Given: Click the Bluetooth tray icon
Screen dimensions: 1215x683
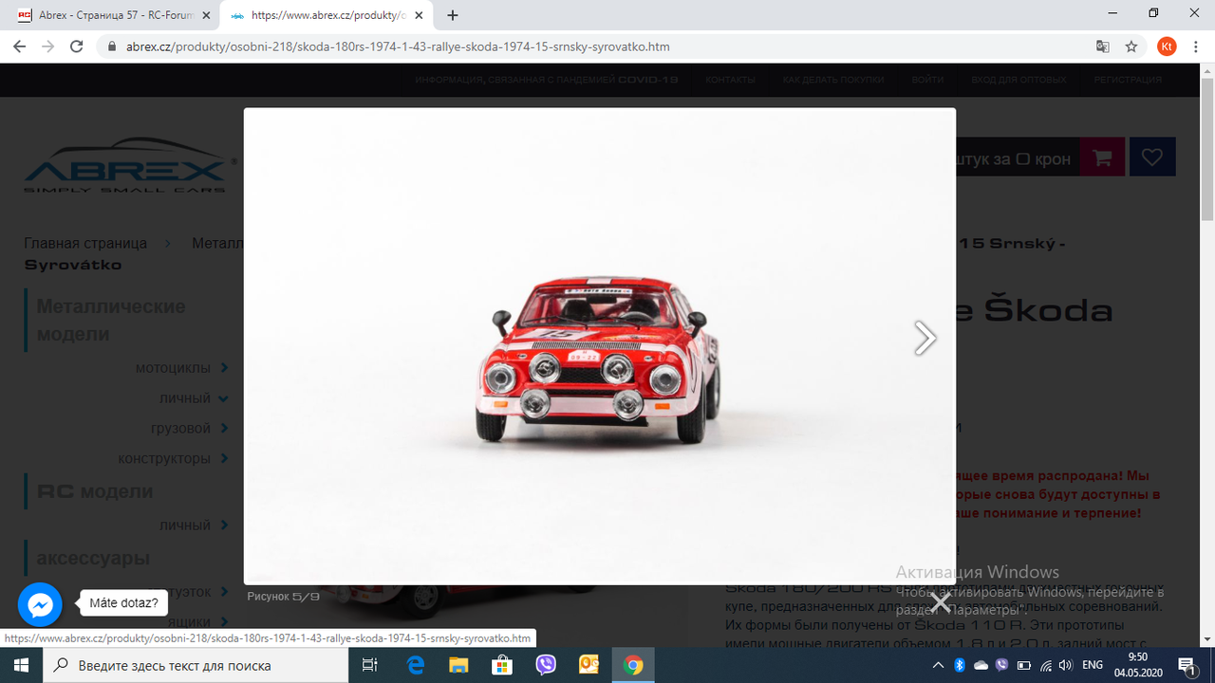Looking at the screenshot, I should coord(960,665).
